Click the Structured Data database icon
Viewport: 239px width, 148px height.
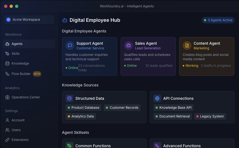[69, 98]
